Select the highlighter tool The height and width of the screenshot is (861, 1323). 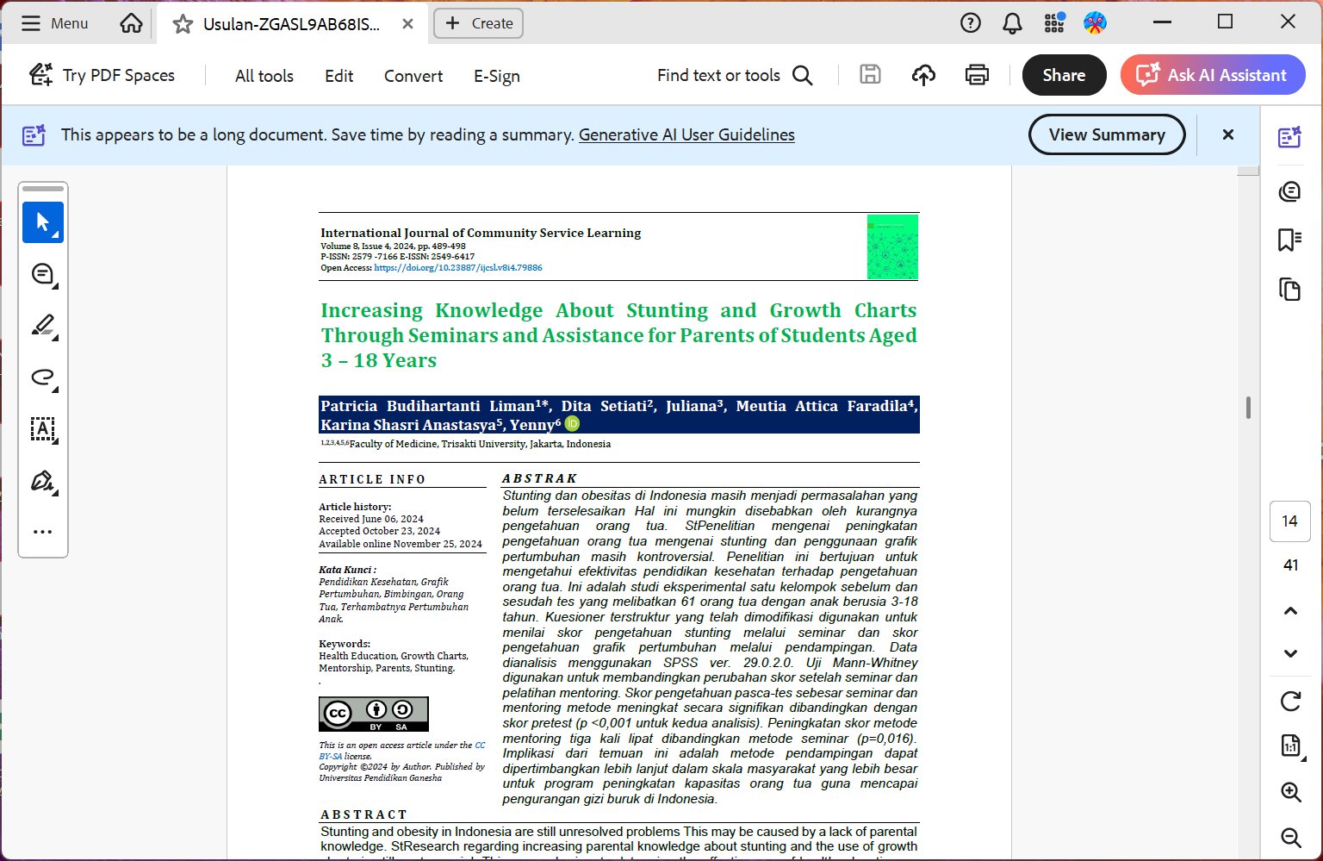coord(42,326)
